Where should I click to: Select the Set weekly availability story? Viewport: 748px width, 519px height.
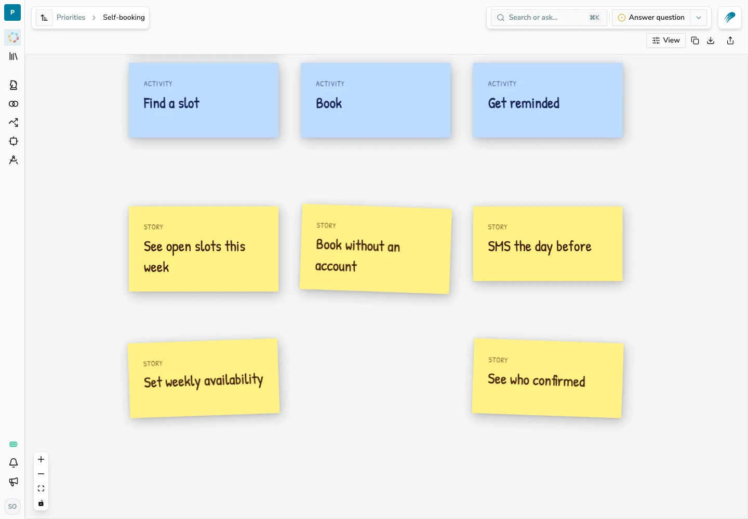coord(204,378)
